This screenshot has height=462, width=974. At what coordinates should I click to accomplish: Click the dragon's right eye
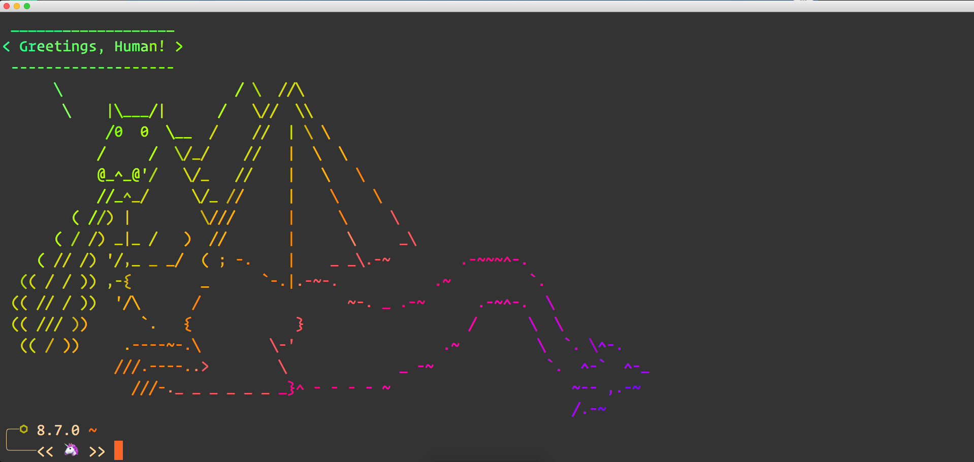pyautogui.click(x=145, y=132)
